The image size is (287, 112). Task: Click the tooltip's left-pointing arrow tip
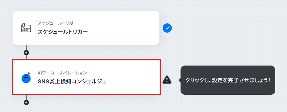click(180, 80)
